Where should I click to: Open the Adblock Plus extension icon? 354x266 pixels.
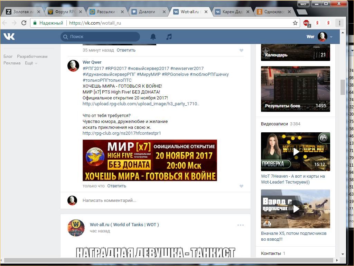pos(307,23)
